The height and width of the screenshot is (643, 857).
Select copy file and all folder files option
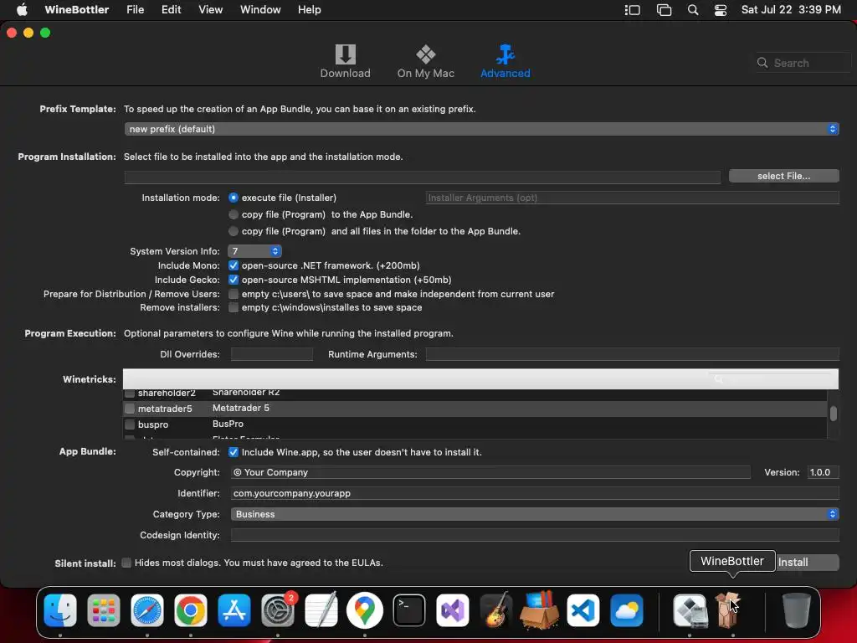[233, 231]
